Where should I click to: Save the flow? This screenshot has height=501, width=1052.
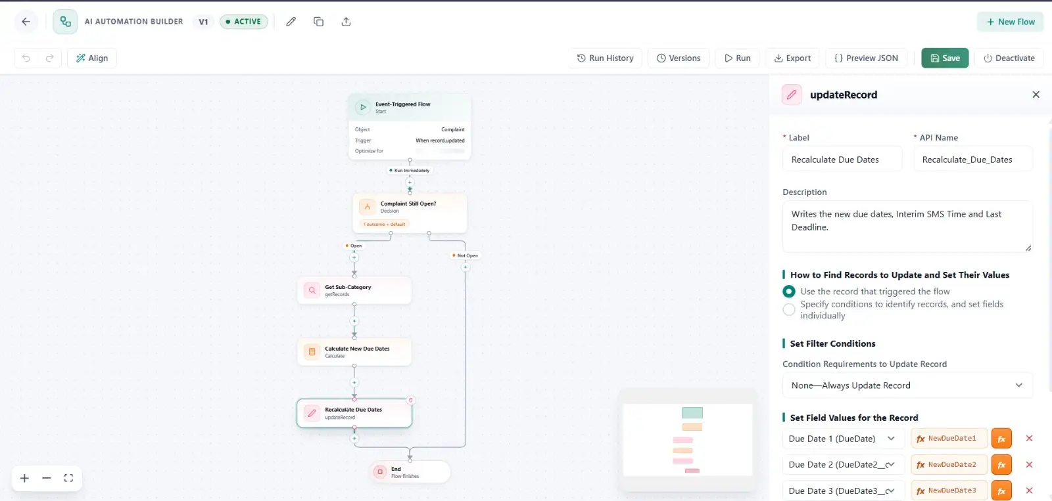[945, 58]
